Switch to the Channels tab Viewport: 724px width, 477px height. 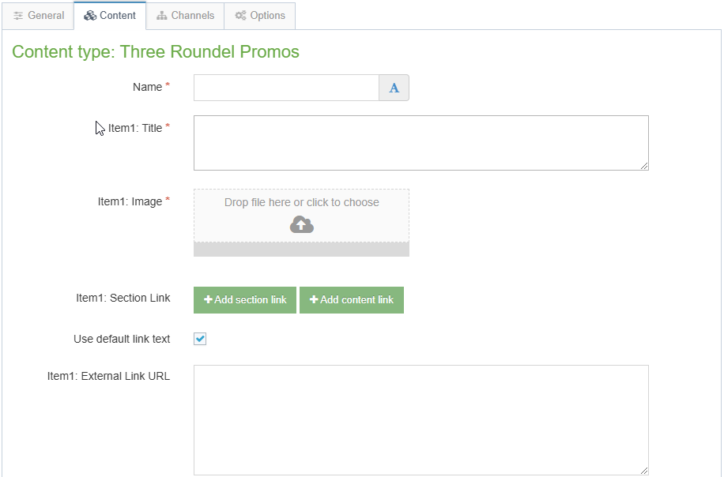point(185,15)
